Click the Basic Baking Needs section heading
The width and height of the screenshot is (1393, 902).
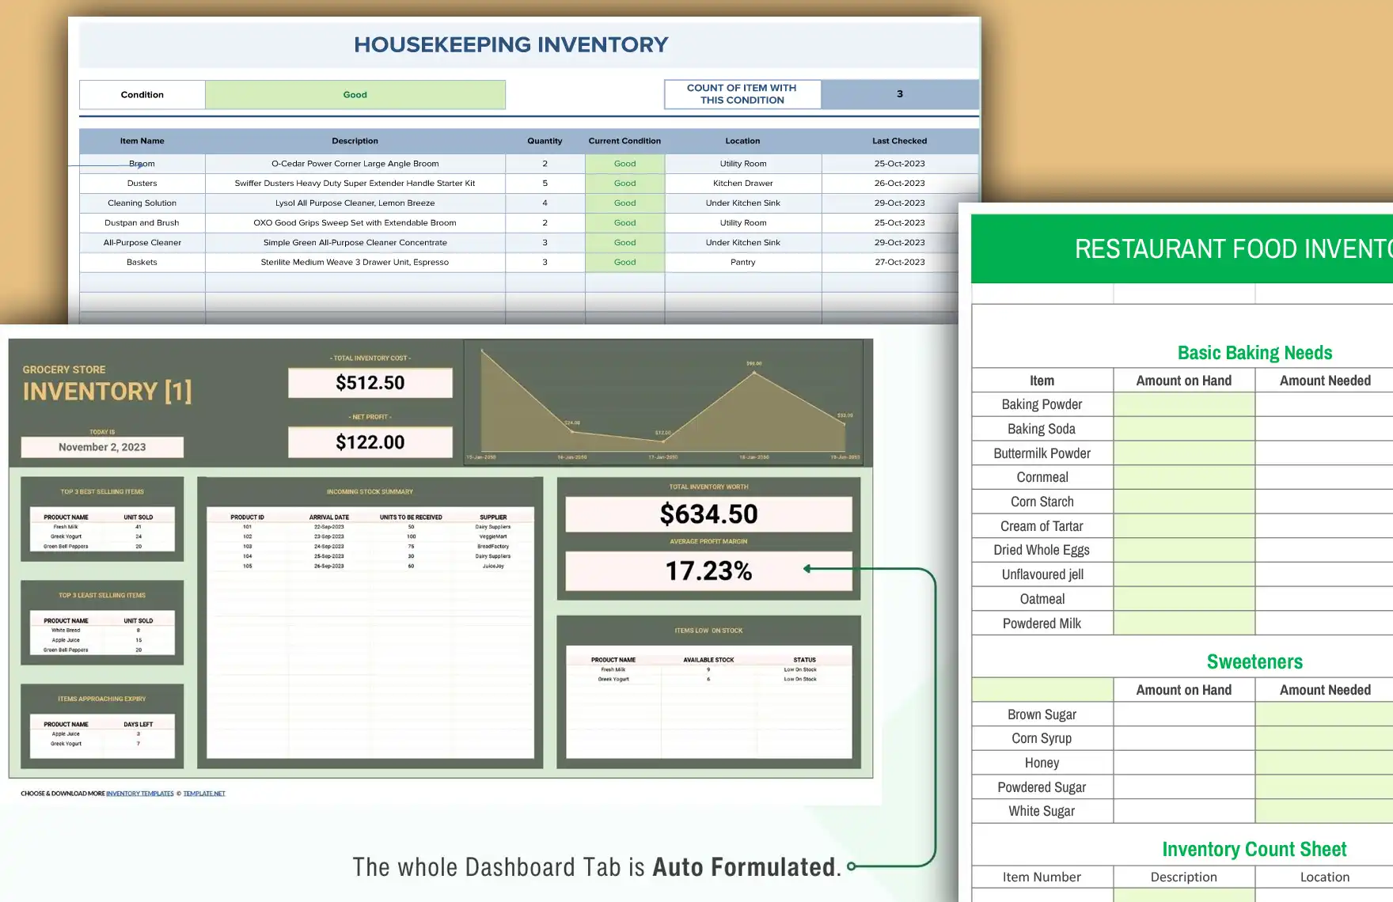[1254, 352]
